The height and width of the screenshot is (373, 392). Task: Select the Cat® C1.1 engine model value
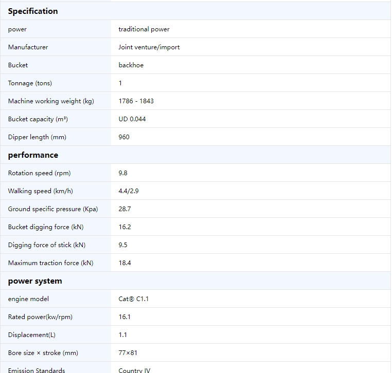tap(134, 299)
